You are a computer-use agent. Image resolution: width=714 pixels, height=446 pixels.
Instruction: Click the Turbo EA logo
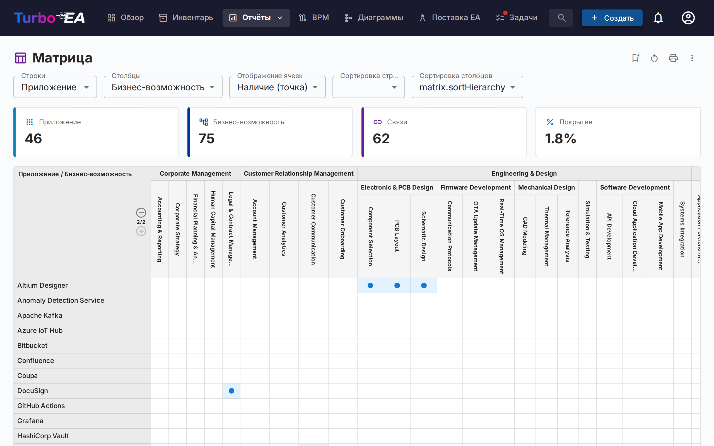coord(49,18)
